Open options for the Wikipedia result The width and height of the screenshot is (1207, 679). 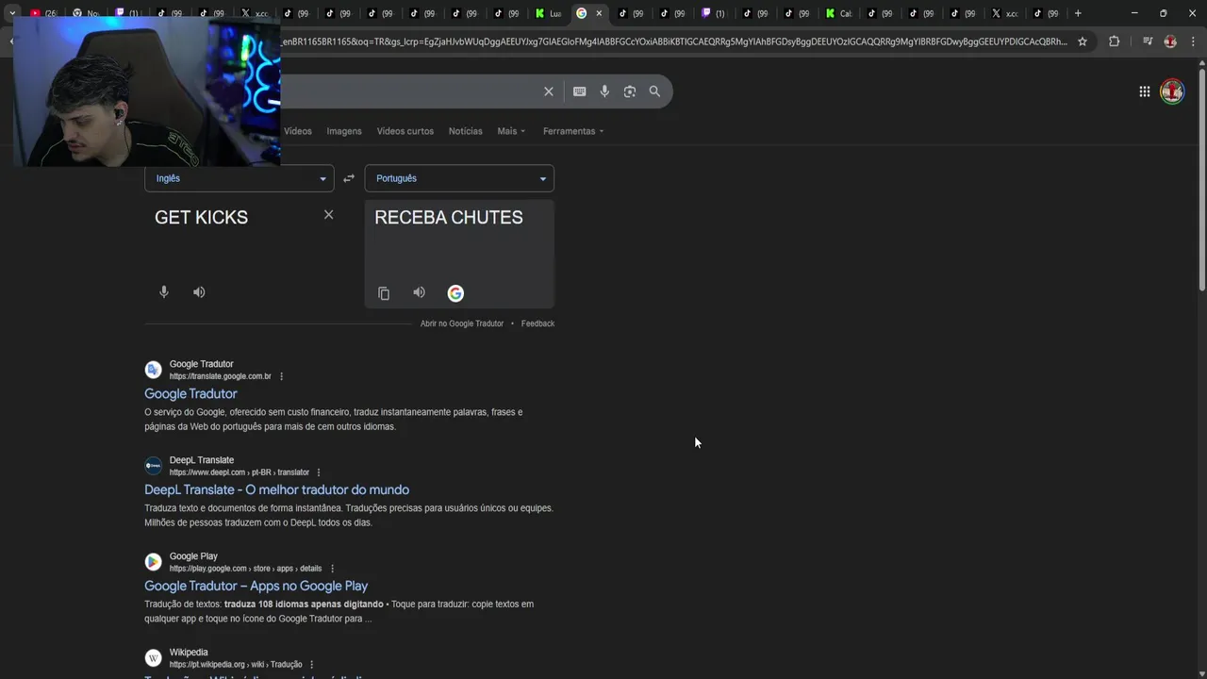point(311,665)
